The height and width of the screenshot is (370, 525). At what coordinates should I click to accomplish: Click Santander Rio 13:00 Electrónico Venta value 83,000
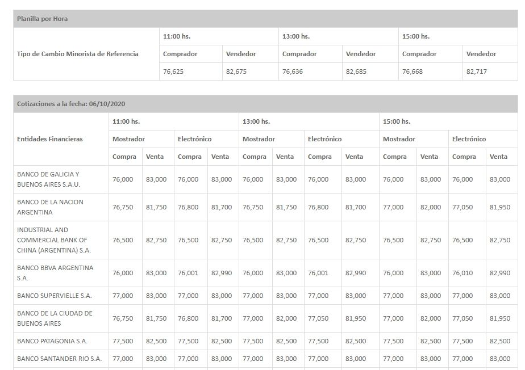coord(356,359)
